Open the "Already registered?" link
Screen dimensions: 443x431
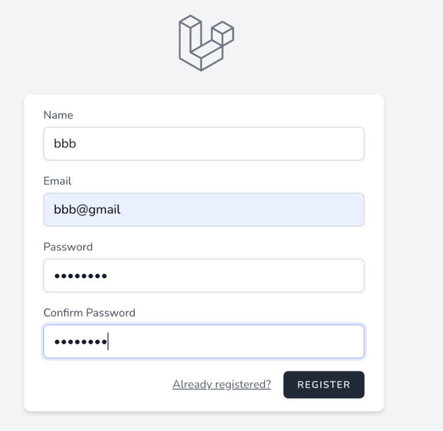[x=221, y=384]
